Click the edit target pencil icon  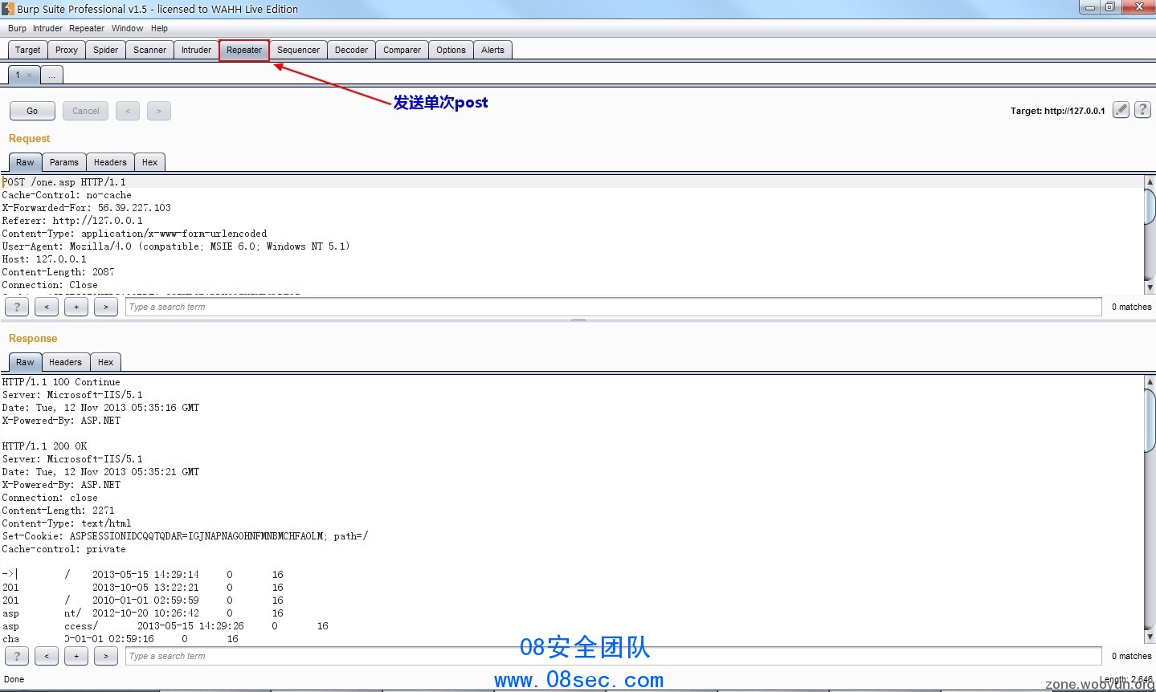(1121, 110)
